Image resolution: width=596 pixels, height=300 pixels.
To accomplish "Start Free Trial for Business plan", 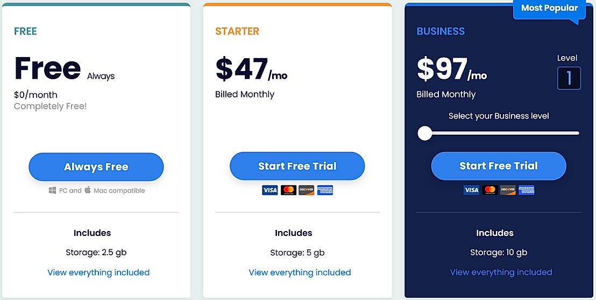I will 499,166.
